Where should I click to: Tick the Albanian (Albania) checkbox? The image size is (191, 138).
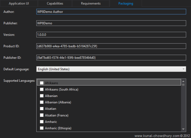[x=42, y=102]
